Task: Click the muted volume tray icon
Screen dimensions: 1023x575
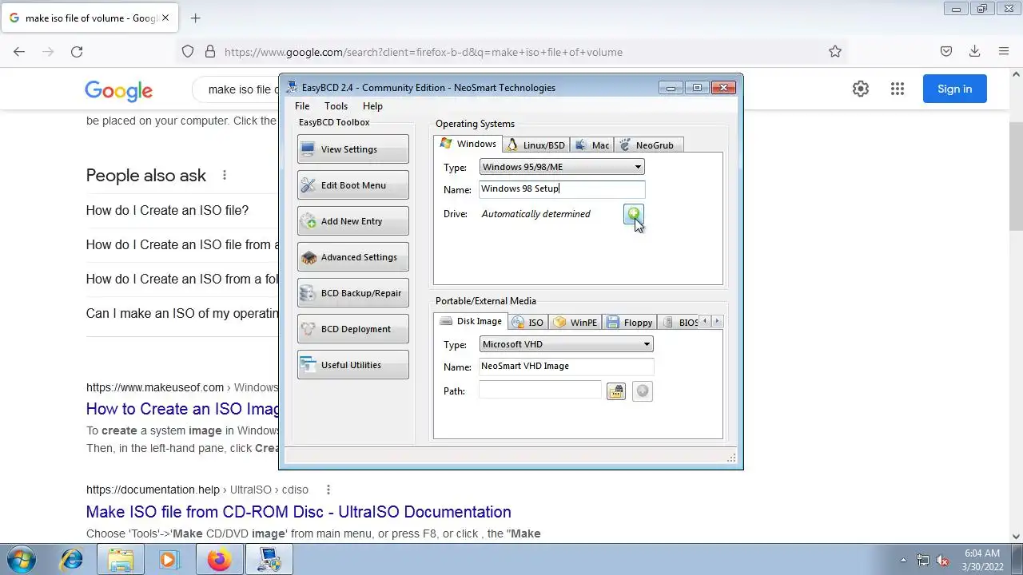Action: coord(942,560)
